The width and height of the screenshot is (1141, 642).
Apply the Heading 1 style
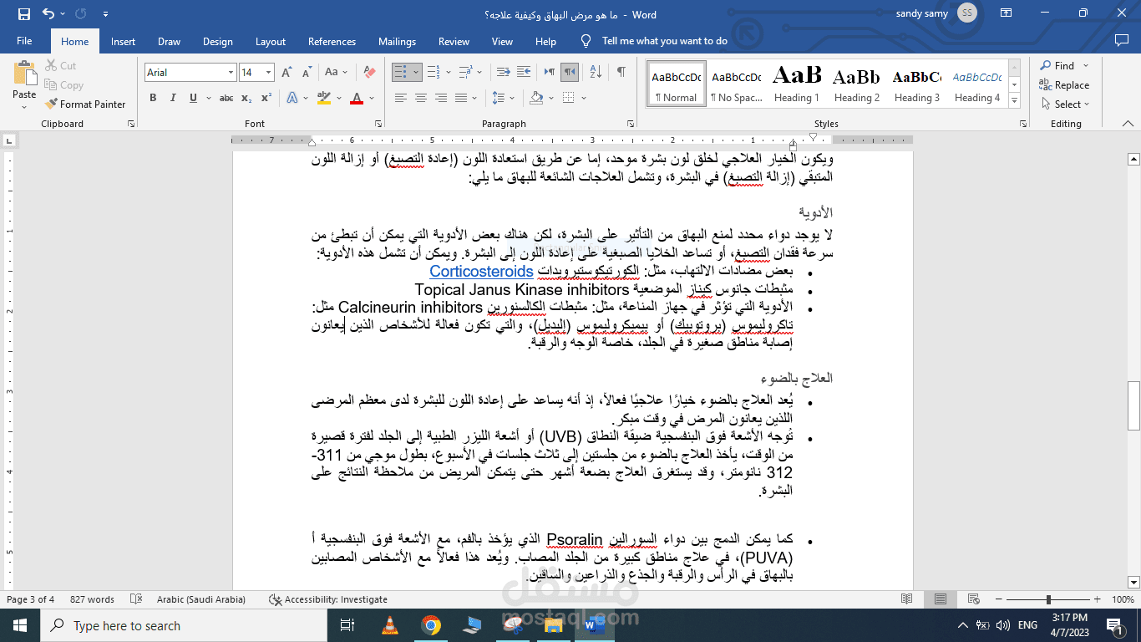pos(797,84)
